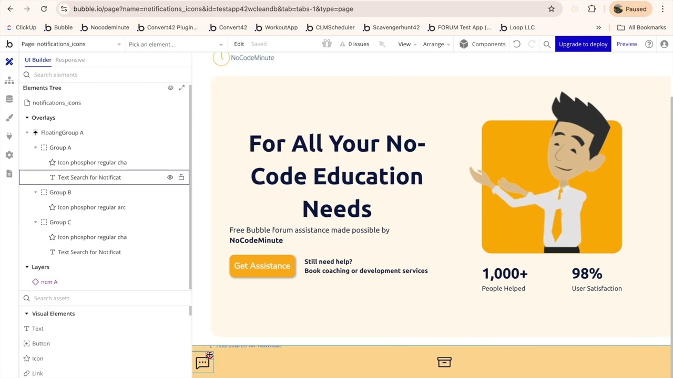
Task: Open the editor search magnifier icon
Action: pos(547,44)
